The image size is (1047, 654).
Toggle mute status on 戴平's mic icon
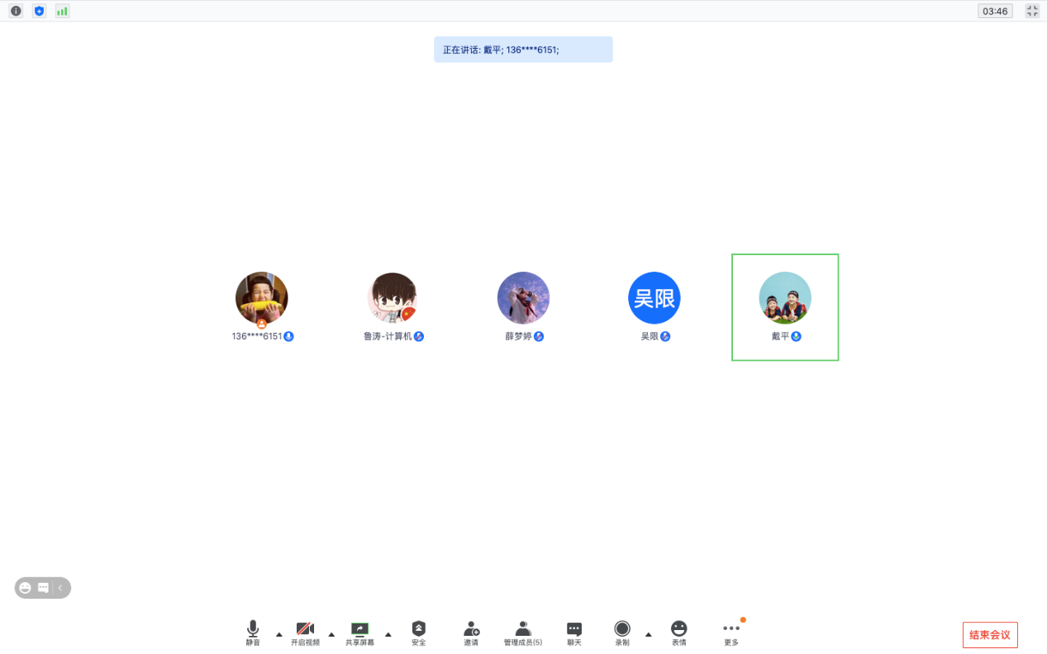(x=796, y=336)
